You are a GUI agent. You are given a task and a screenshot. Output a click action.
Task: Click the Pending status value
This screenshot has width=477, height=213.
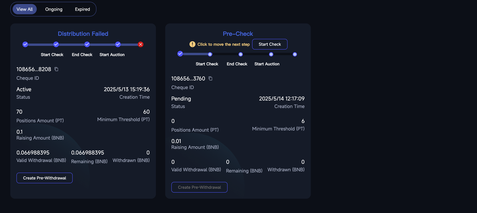tap(181, 99)
